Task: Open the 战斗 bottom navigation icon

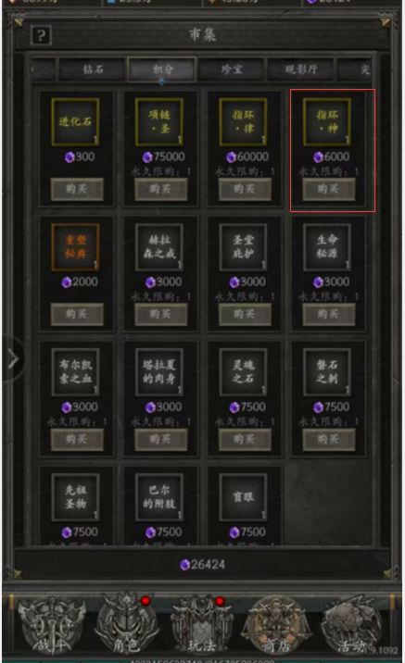Action: [51, 624]
